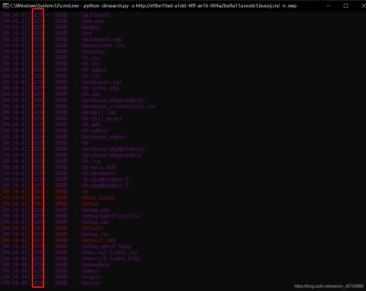
Task: Select the /dead.letter path text
Action: click(x=98, y=198)
